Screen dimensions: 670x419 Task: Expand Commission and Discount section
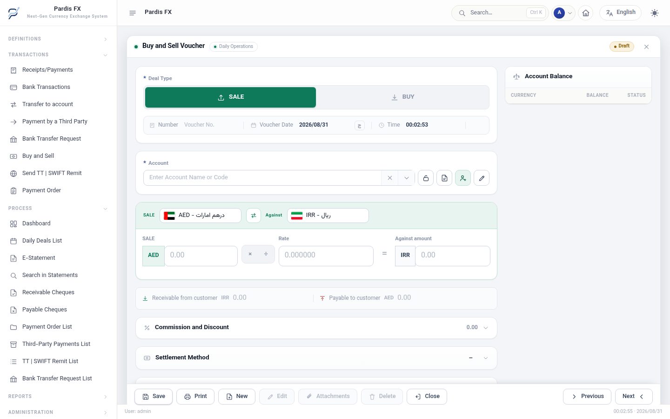click(x=316, y=328)
